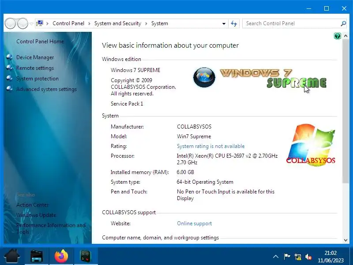Click the refresh button in address bar
The width and height of the screenshot is (353, 265).
click(234, 23)
